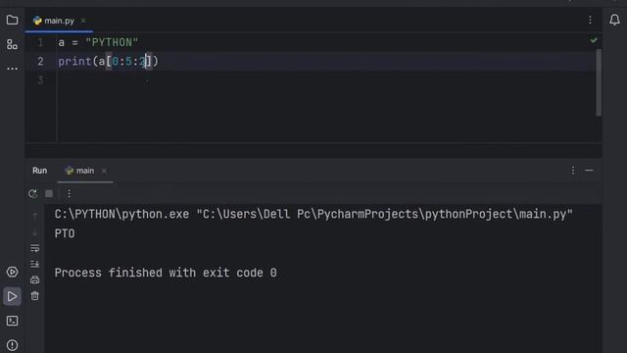Open the Terminal tool window
The height and width of the screenshot is (353, 627).
(12, 321)
